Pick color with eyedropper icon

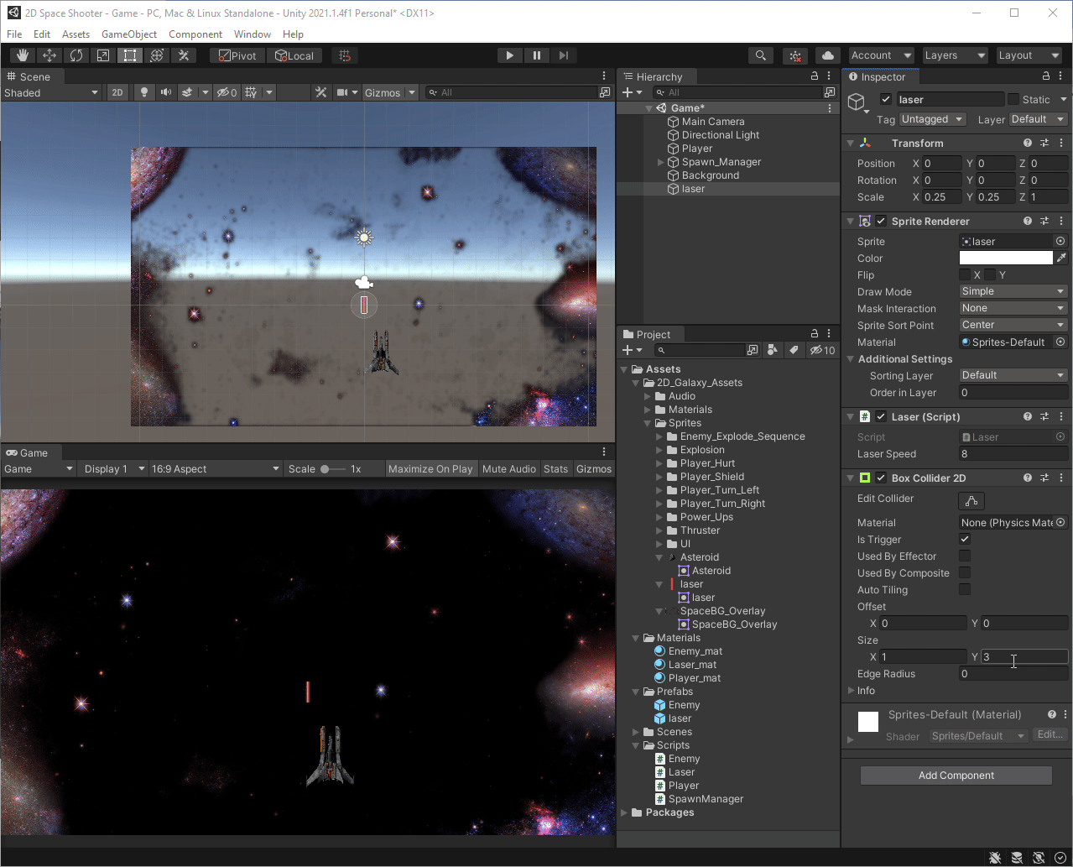click(x=1062, y=258)
